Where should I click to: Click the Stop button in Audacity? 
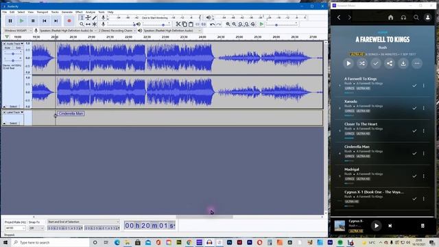click(x=33, y=21)
